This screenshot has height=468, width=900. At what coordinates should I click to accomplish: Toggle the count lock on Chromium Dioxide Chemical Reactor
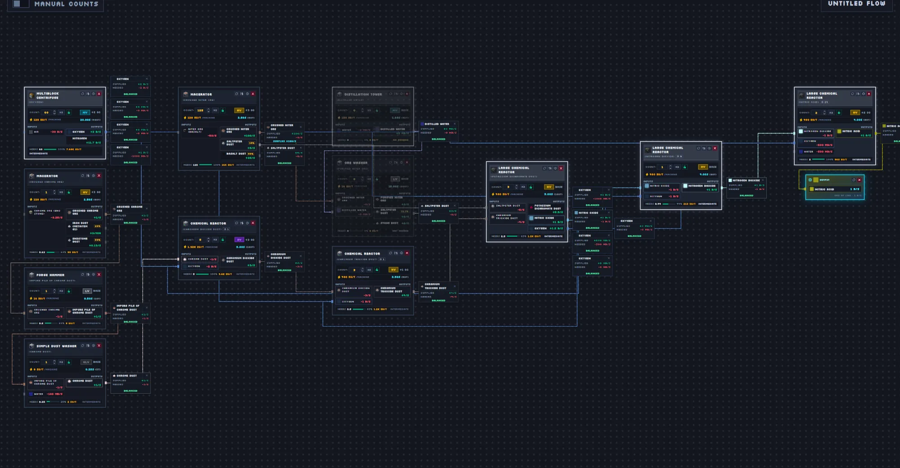click(223, 240)
